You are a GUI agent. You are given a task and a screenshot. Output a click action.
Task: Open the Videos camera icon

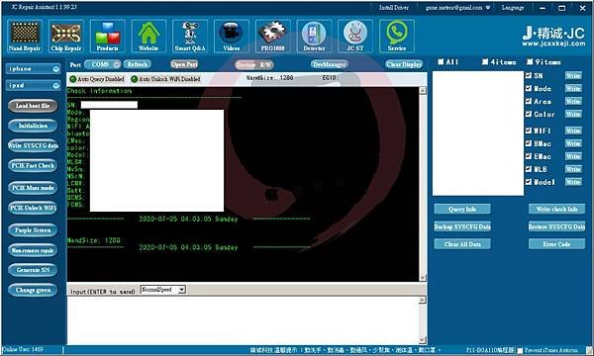pyautogui.click(x=231, y=37)
